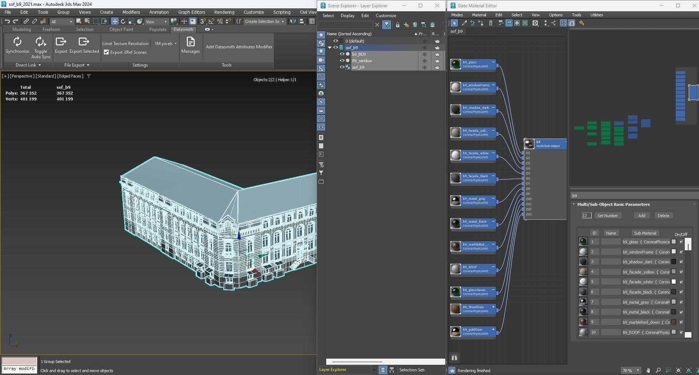Click Create New Layer icon in Scene Explorer
Viewport: 699px width, 375px height.
click(x=406, y=25)
